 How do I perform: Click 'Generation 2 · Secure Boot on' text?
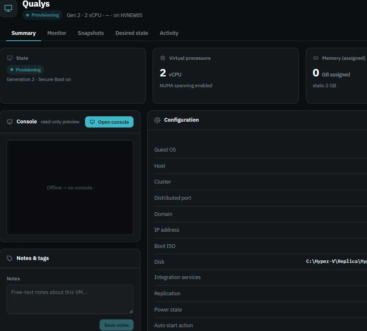click(x=39, y=79)
